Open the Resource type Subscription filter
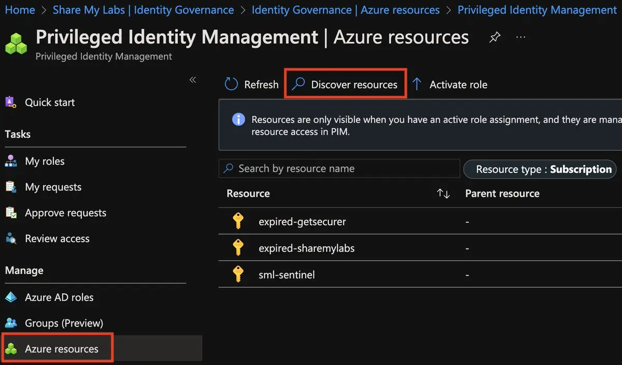Image resolution: width=622 pixels, height=365 pixels. click(540, 169)
